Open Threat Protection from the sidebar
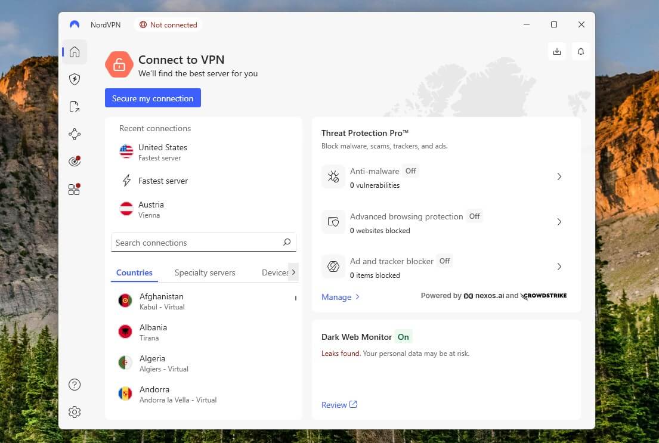Image resolution: width=659 pixels, height=443 pixels. click(x=74, y=79)
